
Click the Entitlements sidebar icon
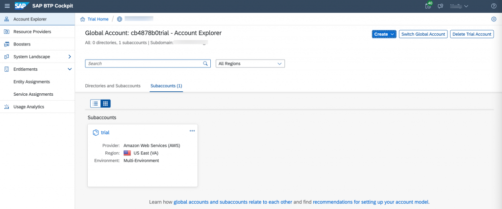pos(6,69)
